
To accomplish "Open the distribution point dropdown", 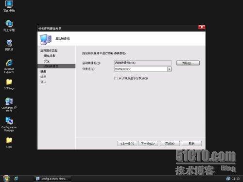I will pyautogui.click(x=169, y=69).
